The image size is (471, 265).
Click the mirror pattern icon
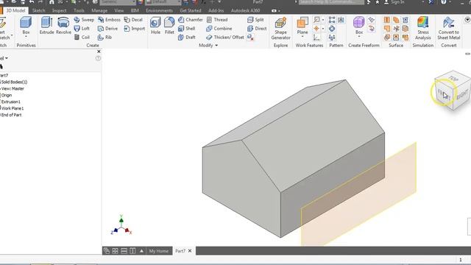(341, 20)
